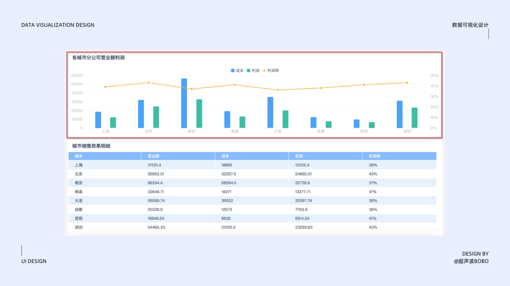
Task: Click the 利润率 line point above 深圳
Action: [407, 83]
